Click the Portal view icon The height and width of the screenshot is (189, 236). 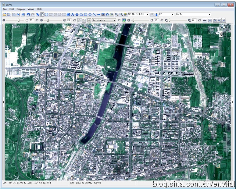(210, 20)
